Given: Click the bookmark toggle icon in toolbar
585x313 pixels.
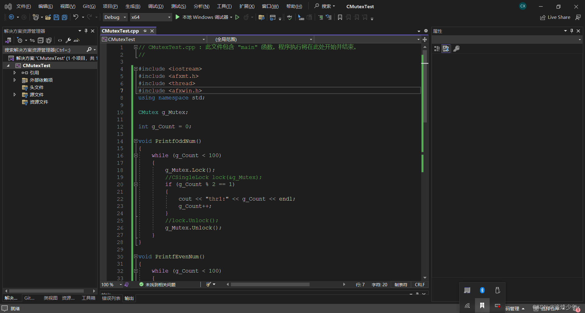Looking at the screenshot, I should click(340, 17).
